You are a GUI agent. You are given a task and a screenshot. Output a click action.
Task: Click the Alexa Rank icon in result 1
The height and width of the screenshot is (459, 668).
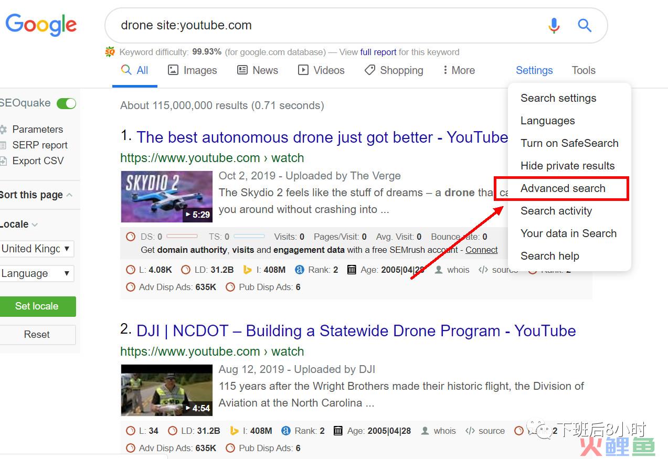tap(300, 270)
